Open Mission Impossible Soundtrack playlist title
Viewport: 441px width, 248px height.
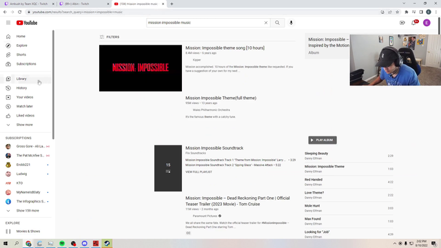(214, 148)
